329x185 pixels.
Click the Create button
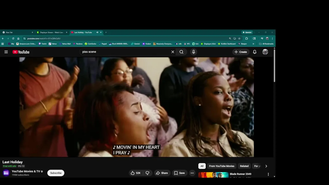pos(241,52)
